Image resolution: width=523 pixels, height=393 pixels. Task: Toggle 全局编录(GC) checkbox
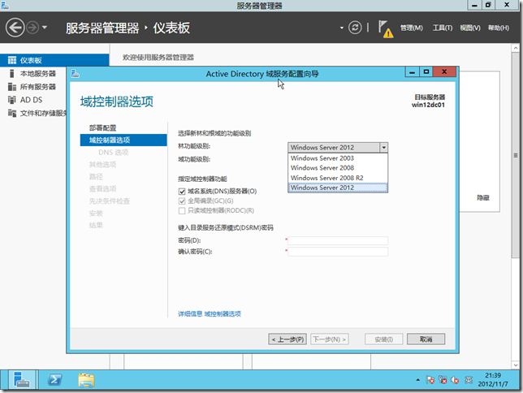[182, 201]
